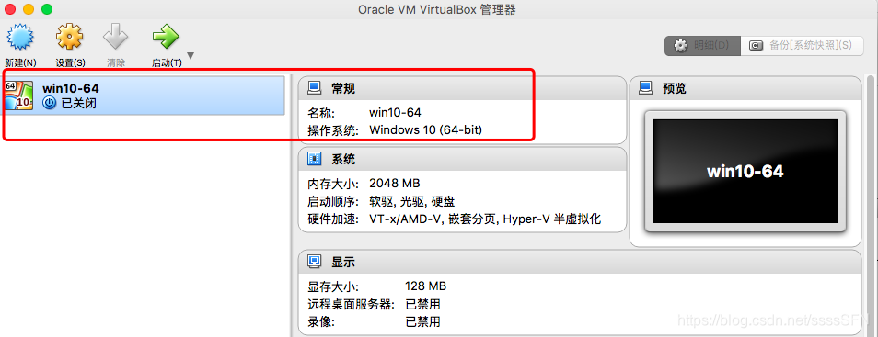Expand the Start (启动) dropdown arrow
This screenshot has height=337, width=878.
(x=191, y=55)
